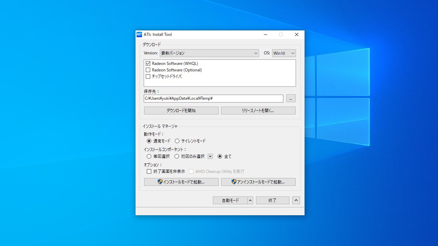Toggle 終了画面を非表示 checkbox
This screenshot has width=438, height=246.
[149, 172]
